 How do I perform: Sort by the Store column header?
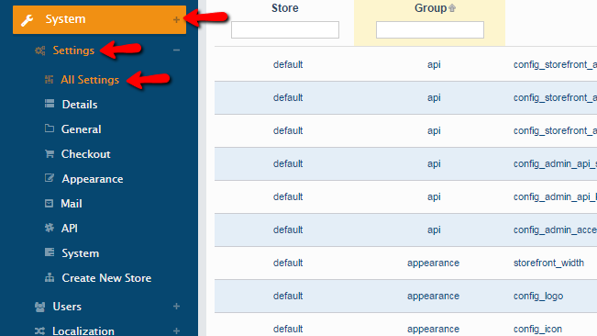[285, 8]
